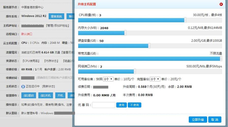Click the 内存大小 slider handle
The width and height of the screenshot is (228, 127).
[x=125, y=33]
